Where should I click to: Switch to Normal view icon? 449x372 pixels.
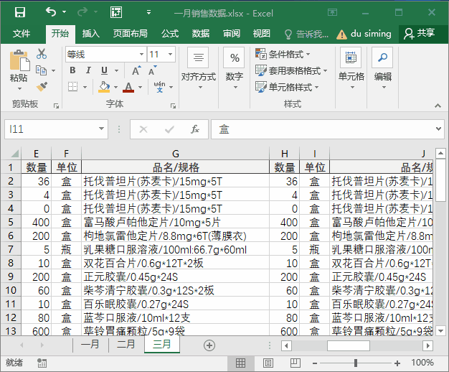click(x=240, y=363)
